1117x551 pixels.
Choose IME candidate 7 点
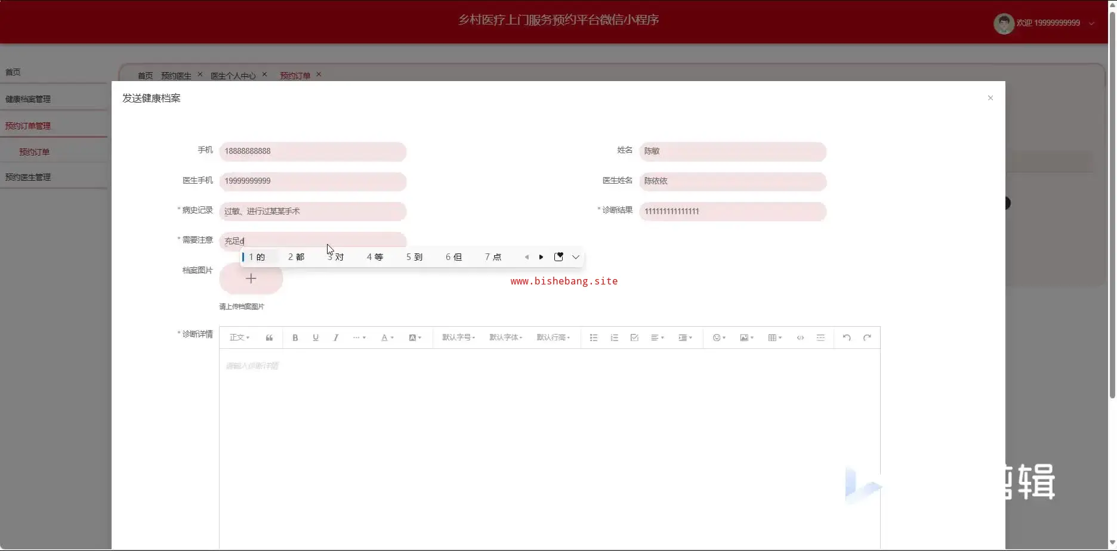click(x=493, y=257)
